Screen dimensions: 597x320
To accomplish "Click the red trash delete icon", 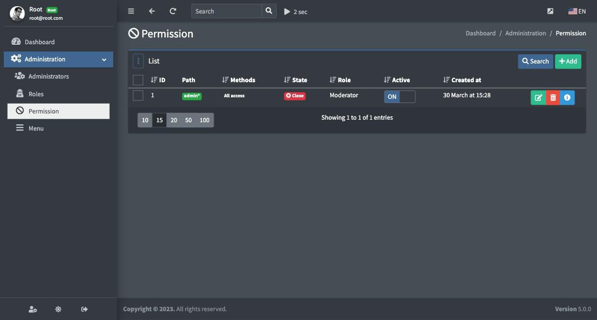I will (x=553, y=97).
